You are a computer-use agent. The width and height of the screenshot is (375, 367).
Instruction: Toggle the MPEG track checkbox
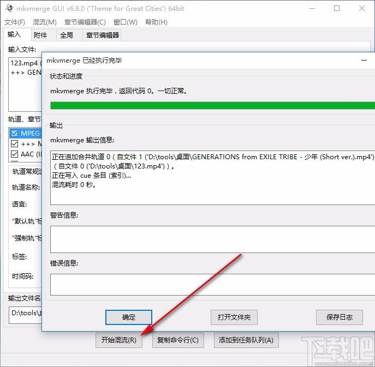[14, 133]
